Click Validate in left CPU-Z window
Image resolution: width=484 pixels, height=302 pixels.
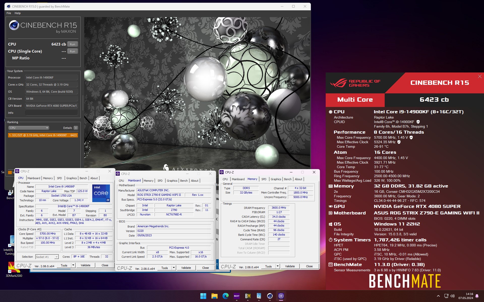[x=86, y=265]
